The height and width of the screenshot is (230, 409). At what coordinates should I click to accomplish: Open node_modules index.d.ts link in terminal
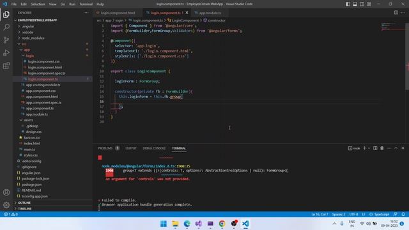146,166
